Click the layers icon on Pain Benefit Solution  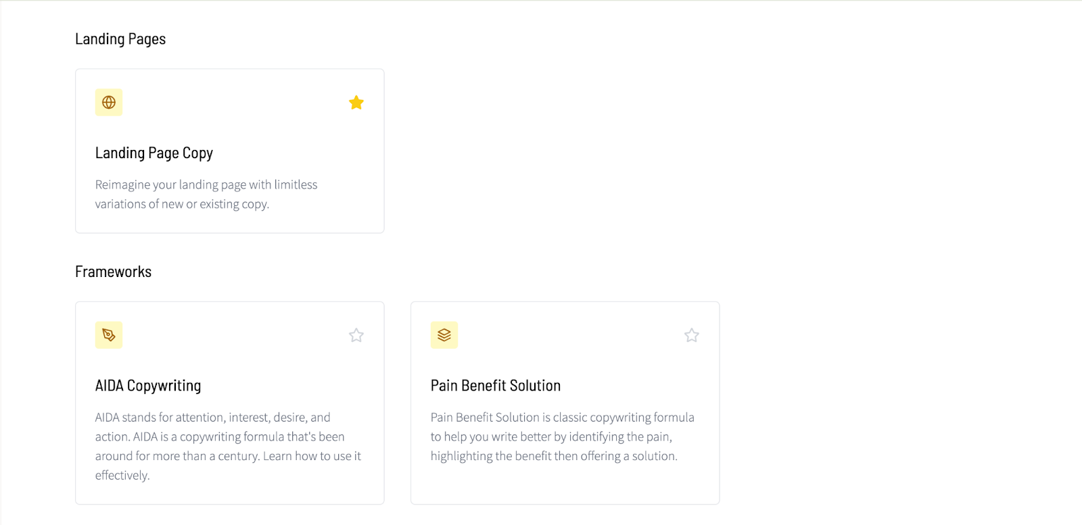tap(444, 335)
